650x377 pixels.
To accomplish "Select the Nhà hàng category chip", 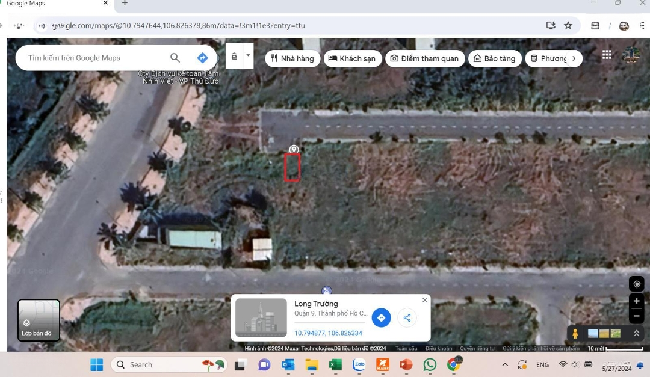I will pyautogui.click(x=292, y=58).
